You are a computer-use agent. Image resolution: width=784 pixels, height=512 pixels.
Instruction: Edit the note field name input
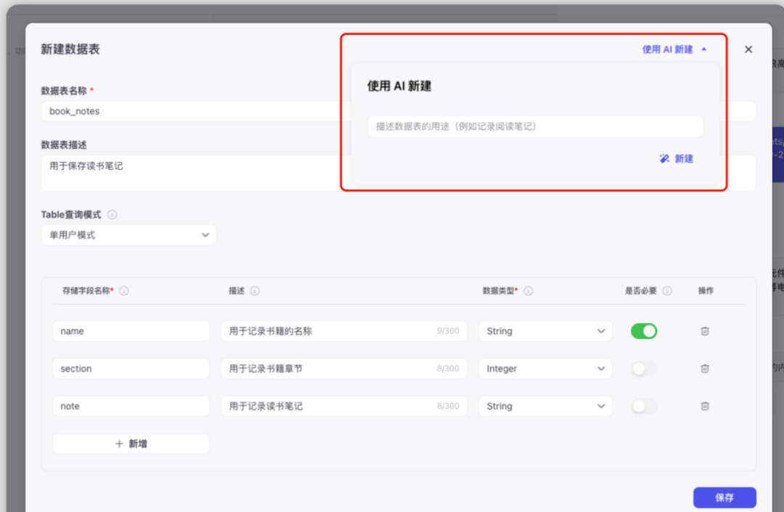(131, 406)
